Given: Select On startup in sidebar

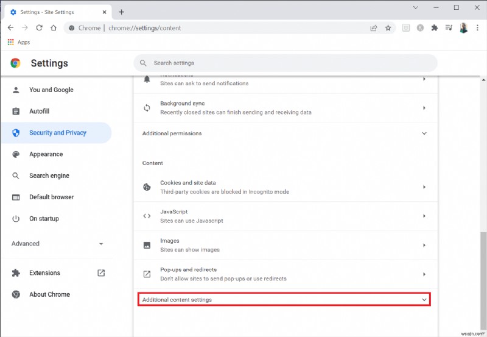Looking at the screenshot, I should click(56, 219).
